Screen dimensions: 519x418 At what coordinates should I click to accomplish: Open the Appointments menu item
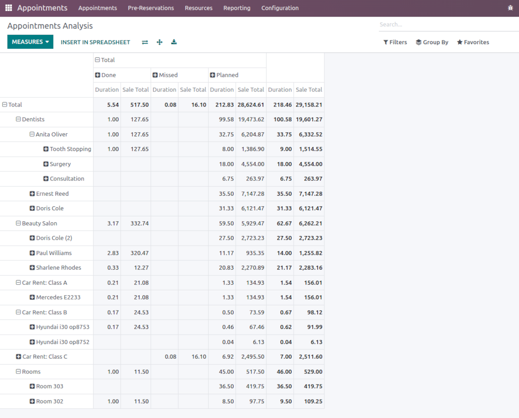(98, 8)
